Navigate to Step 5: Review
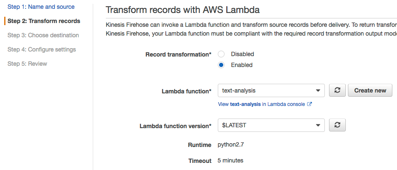397x170 pixels. (x=27, y=64)
